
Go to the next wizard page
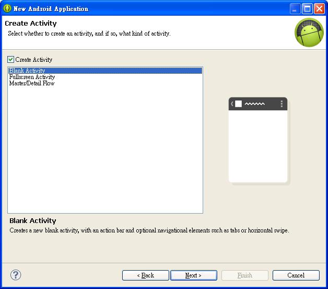pyautogui.click(x=194, y=275)
